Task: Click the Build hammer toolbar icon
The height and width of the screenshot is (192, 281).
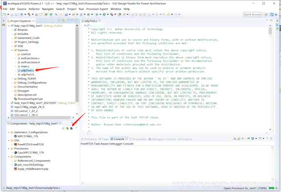Action: (29, 14)
